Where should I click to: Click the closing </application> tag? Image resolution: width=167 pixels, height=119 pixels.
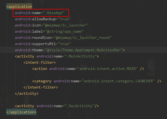point(21,112)
